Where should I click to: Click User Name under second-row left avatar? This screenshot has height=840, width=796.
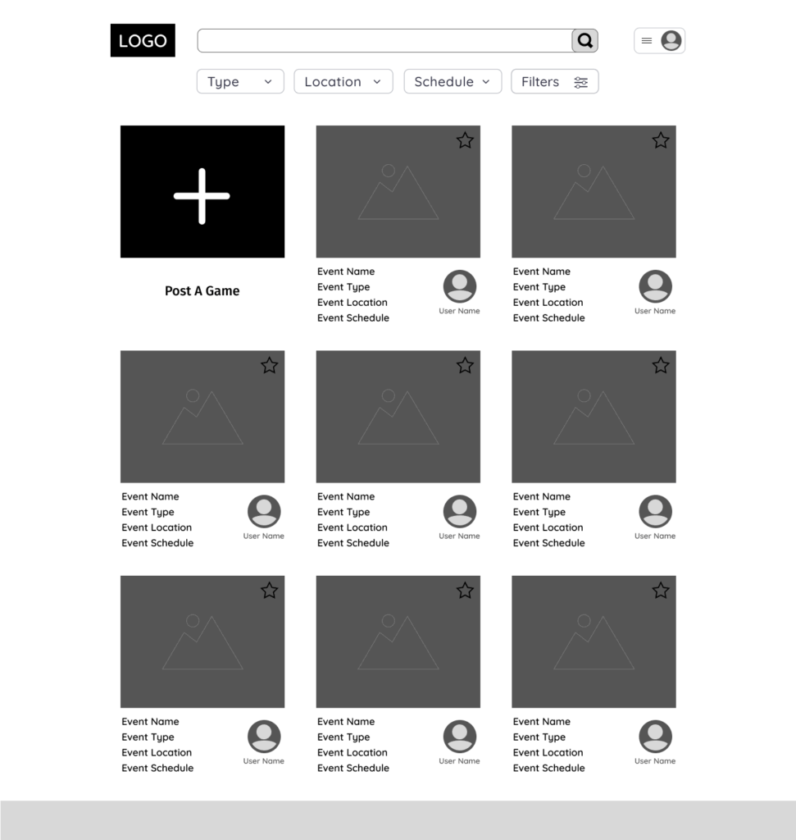point(263,536)
